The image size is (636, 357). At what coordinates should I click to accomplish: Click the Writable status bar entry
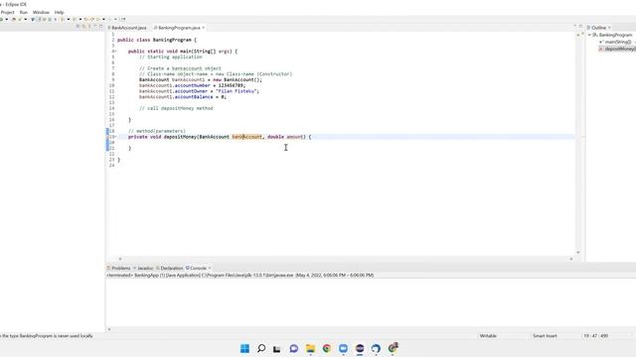point(488,336)
